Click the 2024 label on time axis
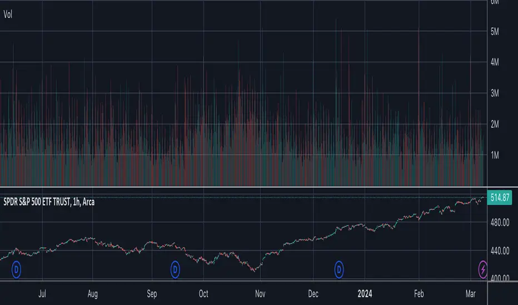 tap(365, 293)
